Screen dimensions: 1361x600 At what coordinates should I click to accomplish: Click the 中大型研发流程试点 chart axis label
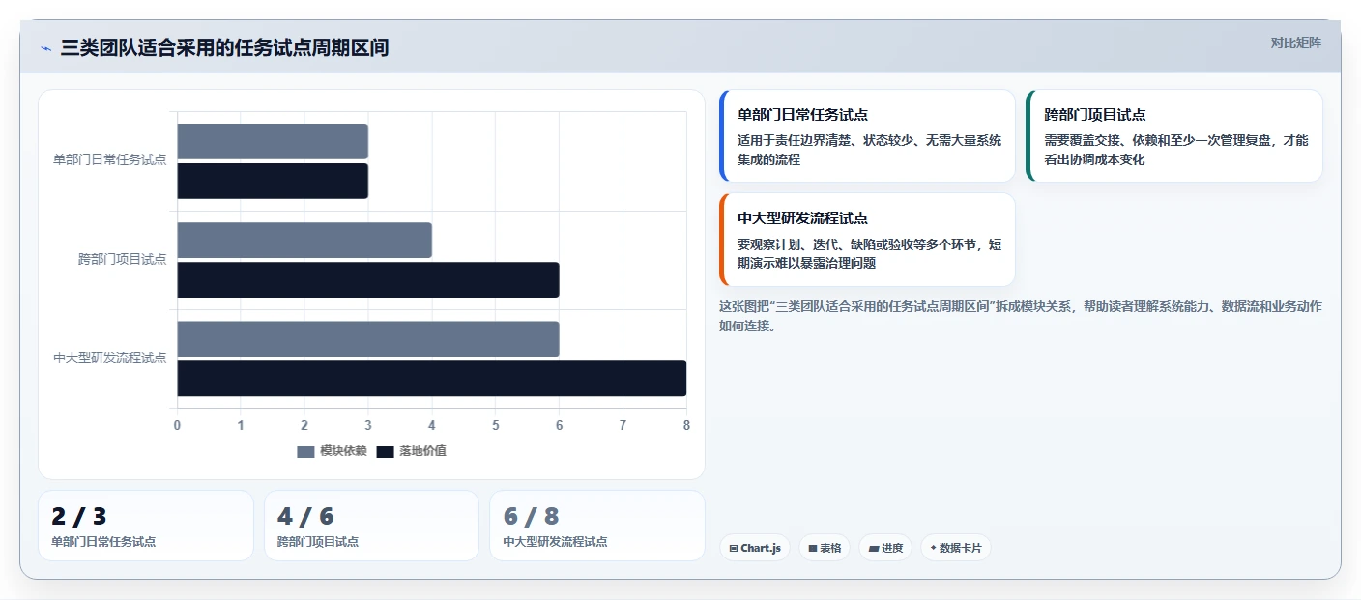[x=109, y=357]
